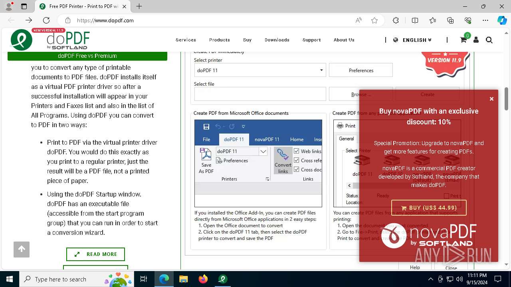Click the printer list left scroll arrow
The height and width of the screenshot is (287, 511).
pyautogui.click(x=350, y=185)
